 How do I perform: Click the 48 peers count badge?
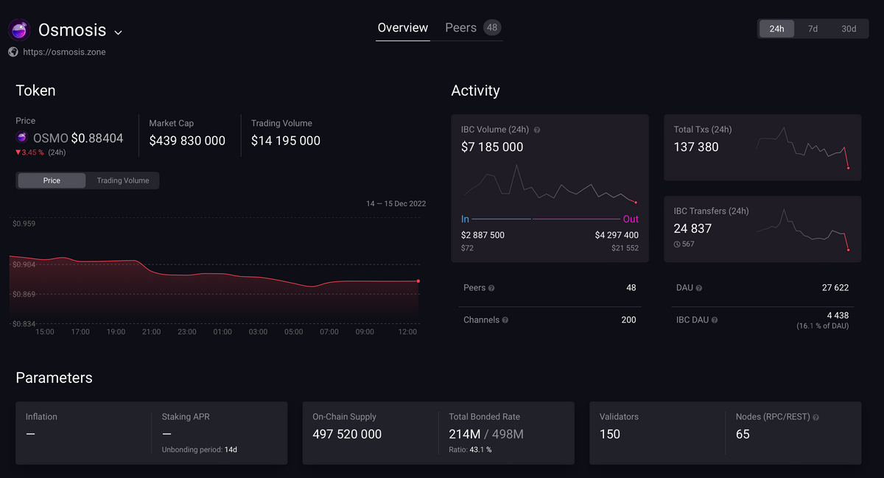click(492, 28)
